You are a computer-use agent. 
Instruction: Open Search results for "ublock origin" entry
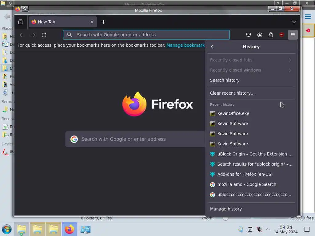(251, 164)
